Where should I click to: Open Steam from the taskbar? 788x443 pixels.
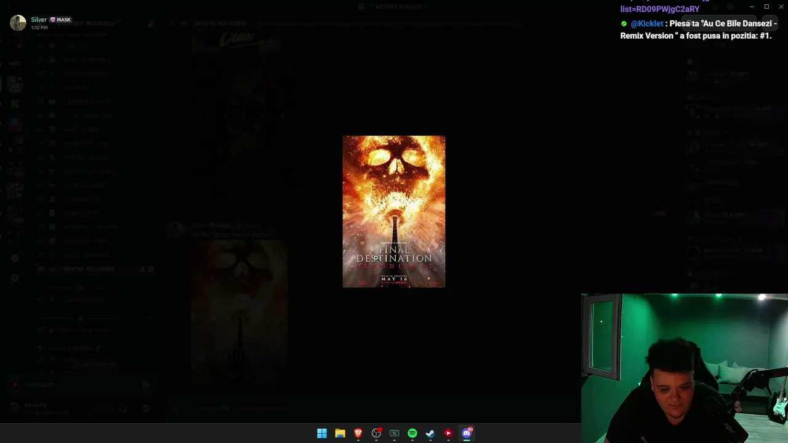pos(430,433)
